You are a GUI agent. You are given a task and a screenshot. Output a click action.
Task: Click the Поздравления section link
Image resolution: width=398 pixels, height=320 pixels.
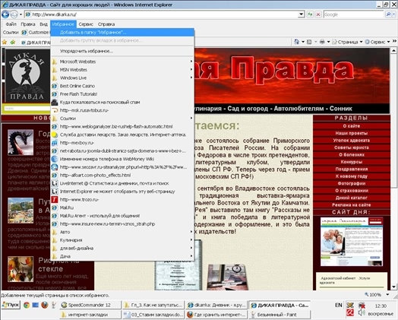[352, 170]
